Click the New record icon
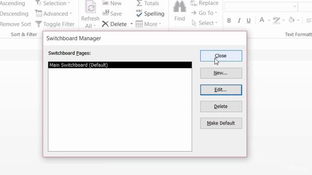The height and width of the screenshot is (175, 312). click(x=105, y=3)
